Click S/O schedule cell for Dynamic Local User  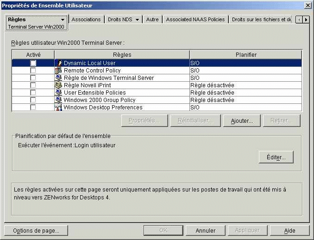tap(245, 63)
